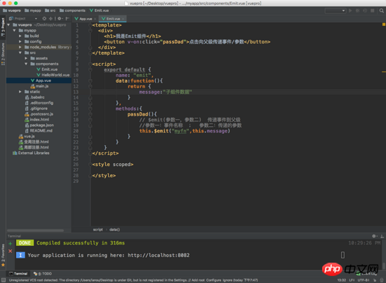Image resolution: width=386 pixels, height=283 pixels.
Task: Expand the config folder
Action: (x=20, y=41)
